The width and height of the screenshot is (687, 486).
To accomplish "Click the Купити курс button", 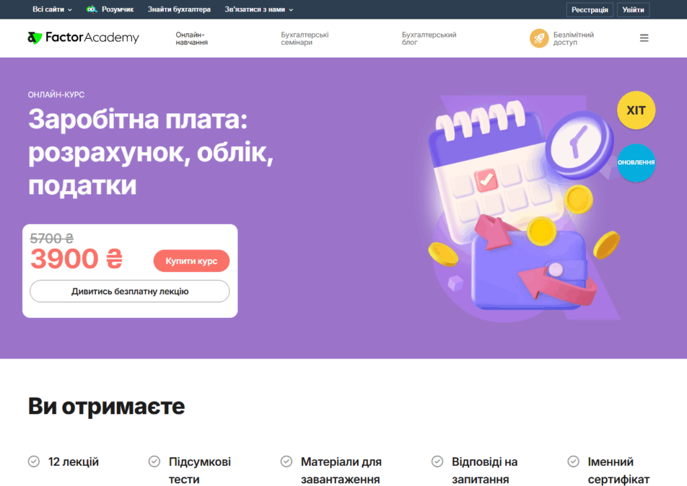I will (191, 261).
